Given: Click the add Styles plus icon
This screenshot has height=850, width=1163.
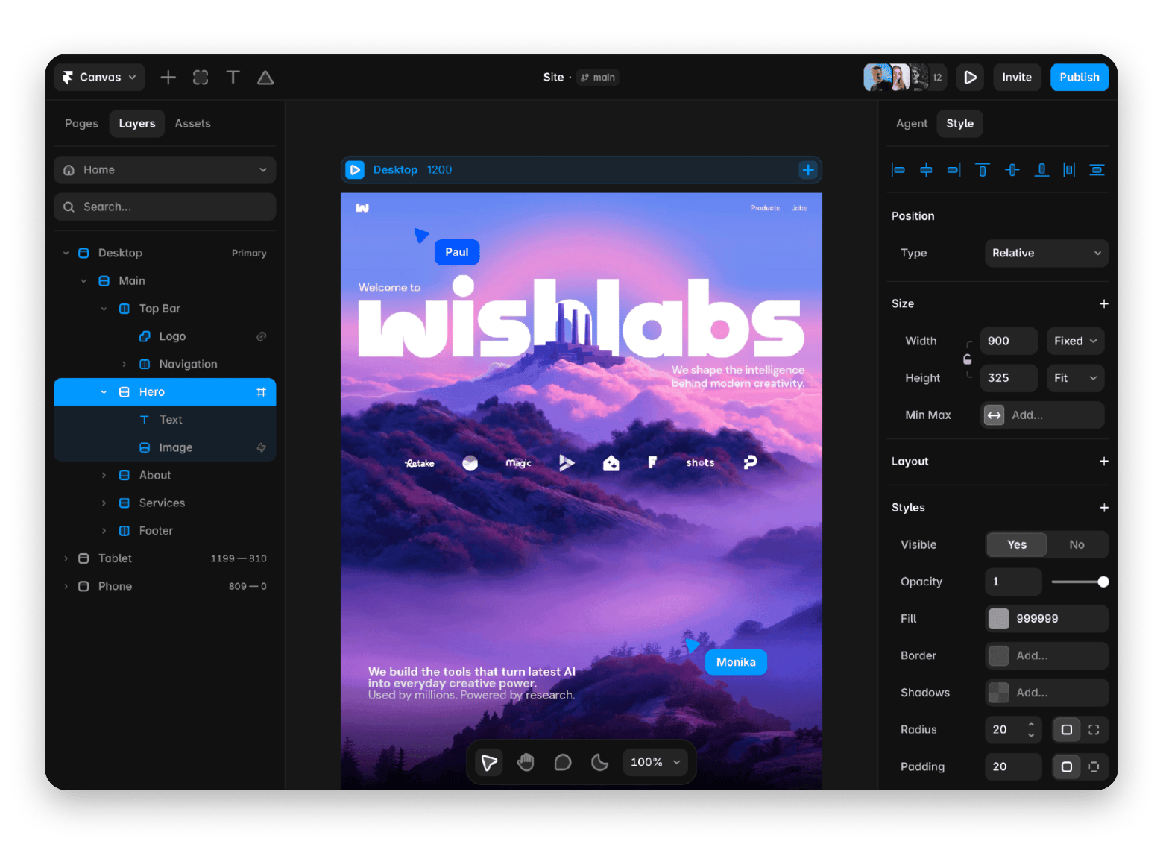Looking at the screenshot, I should tap(1104, 508).
